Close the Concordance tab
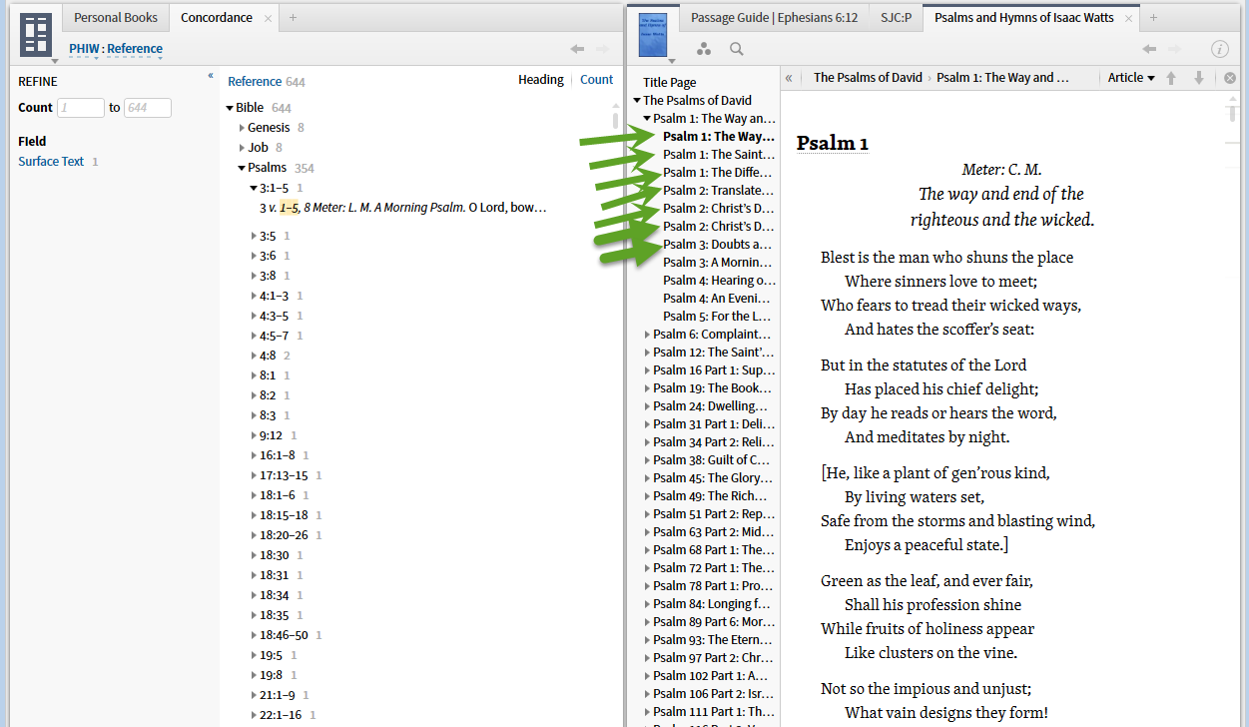 [x=268, y=18]
